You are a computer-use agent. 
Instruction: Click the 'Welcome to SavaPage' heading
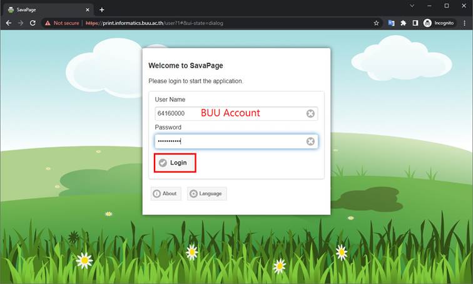point(186,66)
